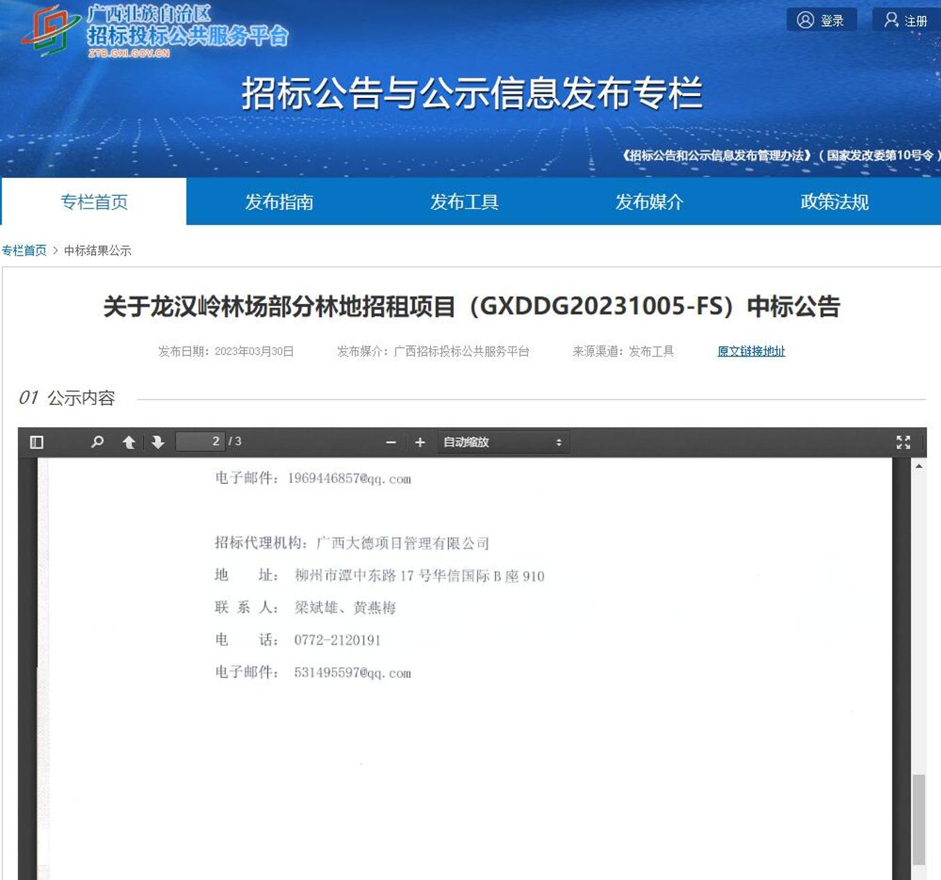Go to the 发布媒介 tab

click(x=649, y=202)
